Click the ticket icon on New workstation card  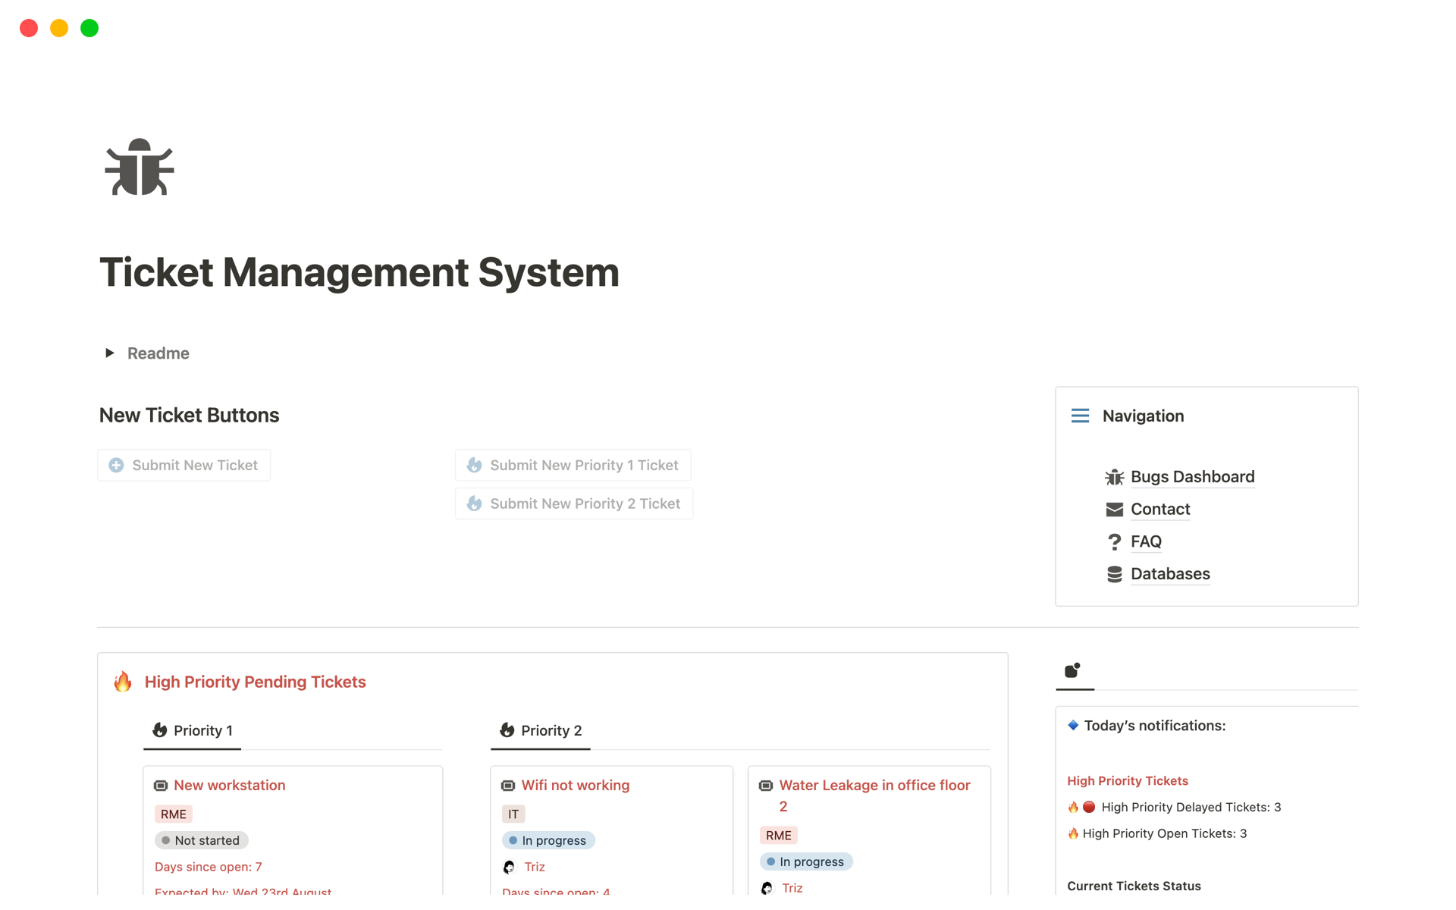click(161, 786)
